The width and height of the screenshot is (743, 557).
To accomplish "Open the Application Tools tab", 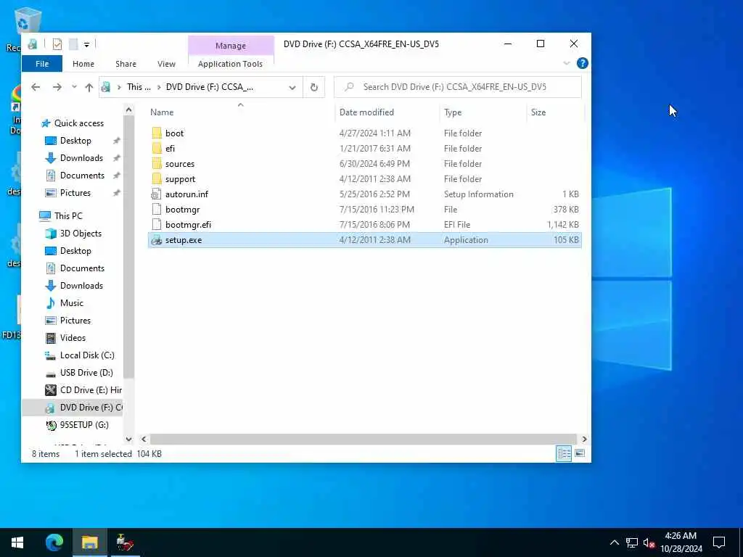I will [230, 64].
